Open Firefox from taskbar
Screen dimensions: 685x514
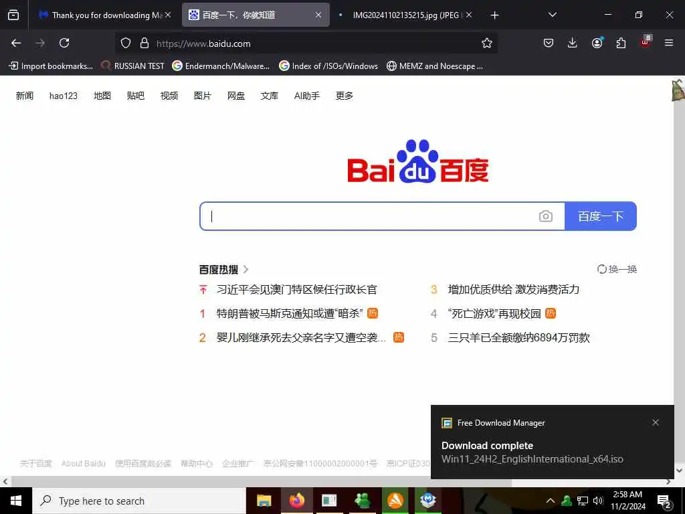[x=296, y=501]
